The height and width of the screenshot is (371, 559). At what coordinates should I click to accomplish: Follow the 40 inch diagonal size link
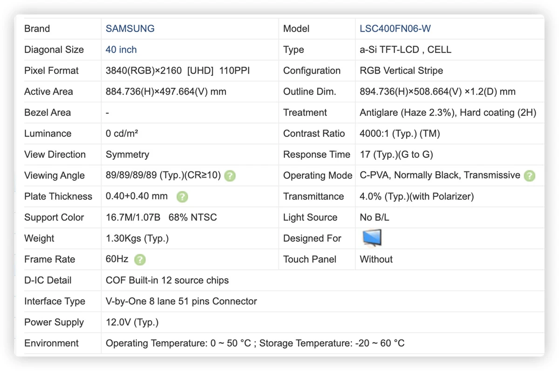(x=121, y=49)
